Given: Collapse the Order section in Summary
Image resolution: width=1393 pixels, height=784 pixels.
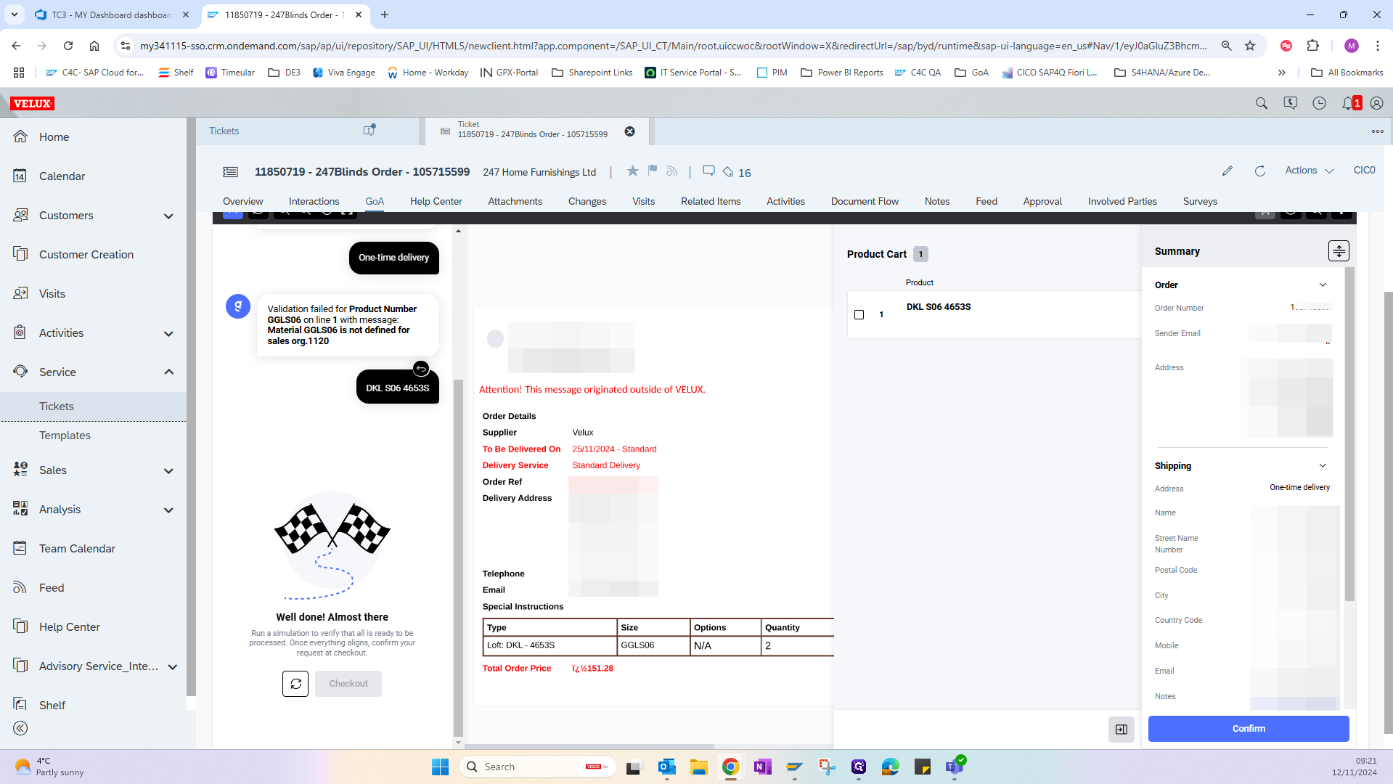Looking at the screenshot, I should click(x=1323, y=285).
